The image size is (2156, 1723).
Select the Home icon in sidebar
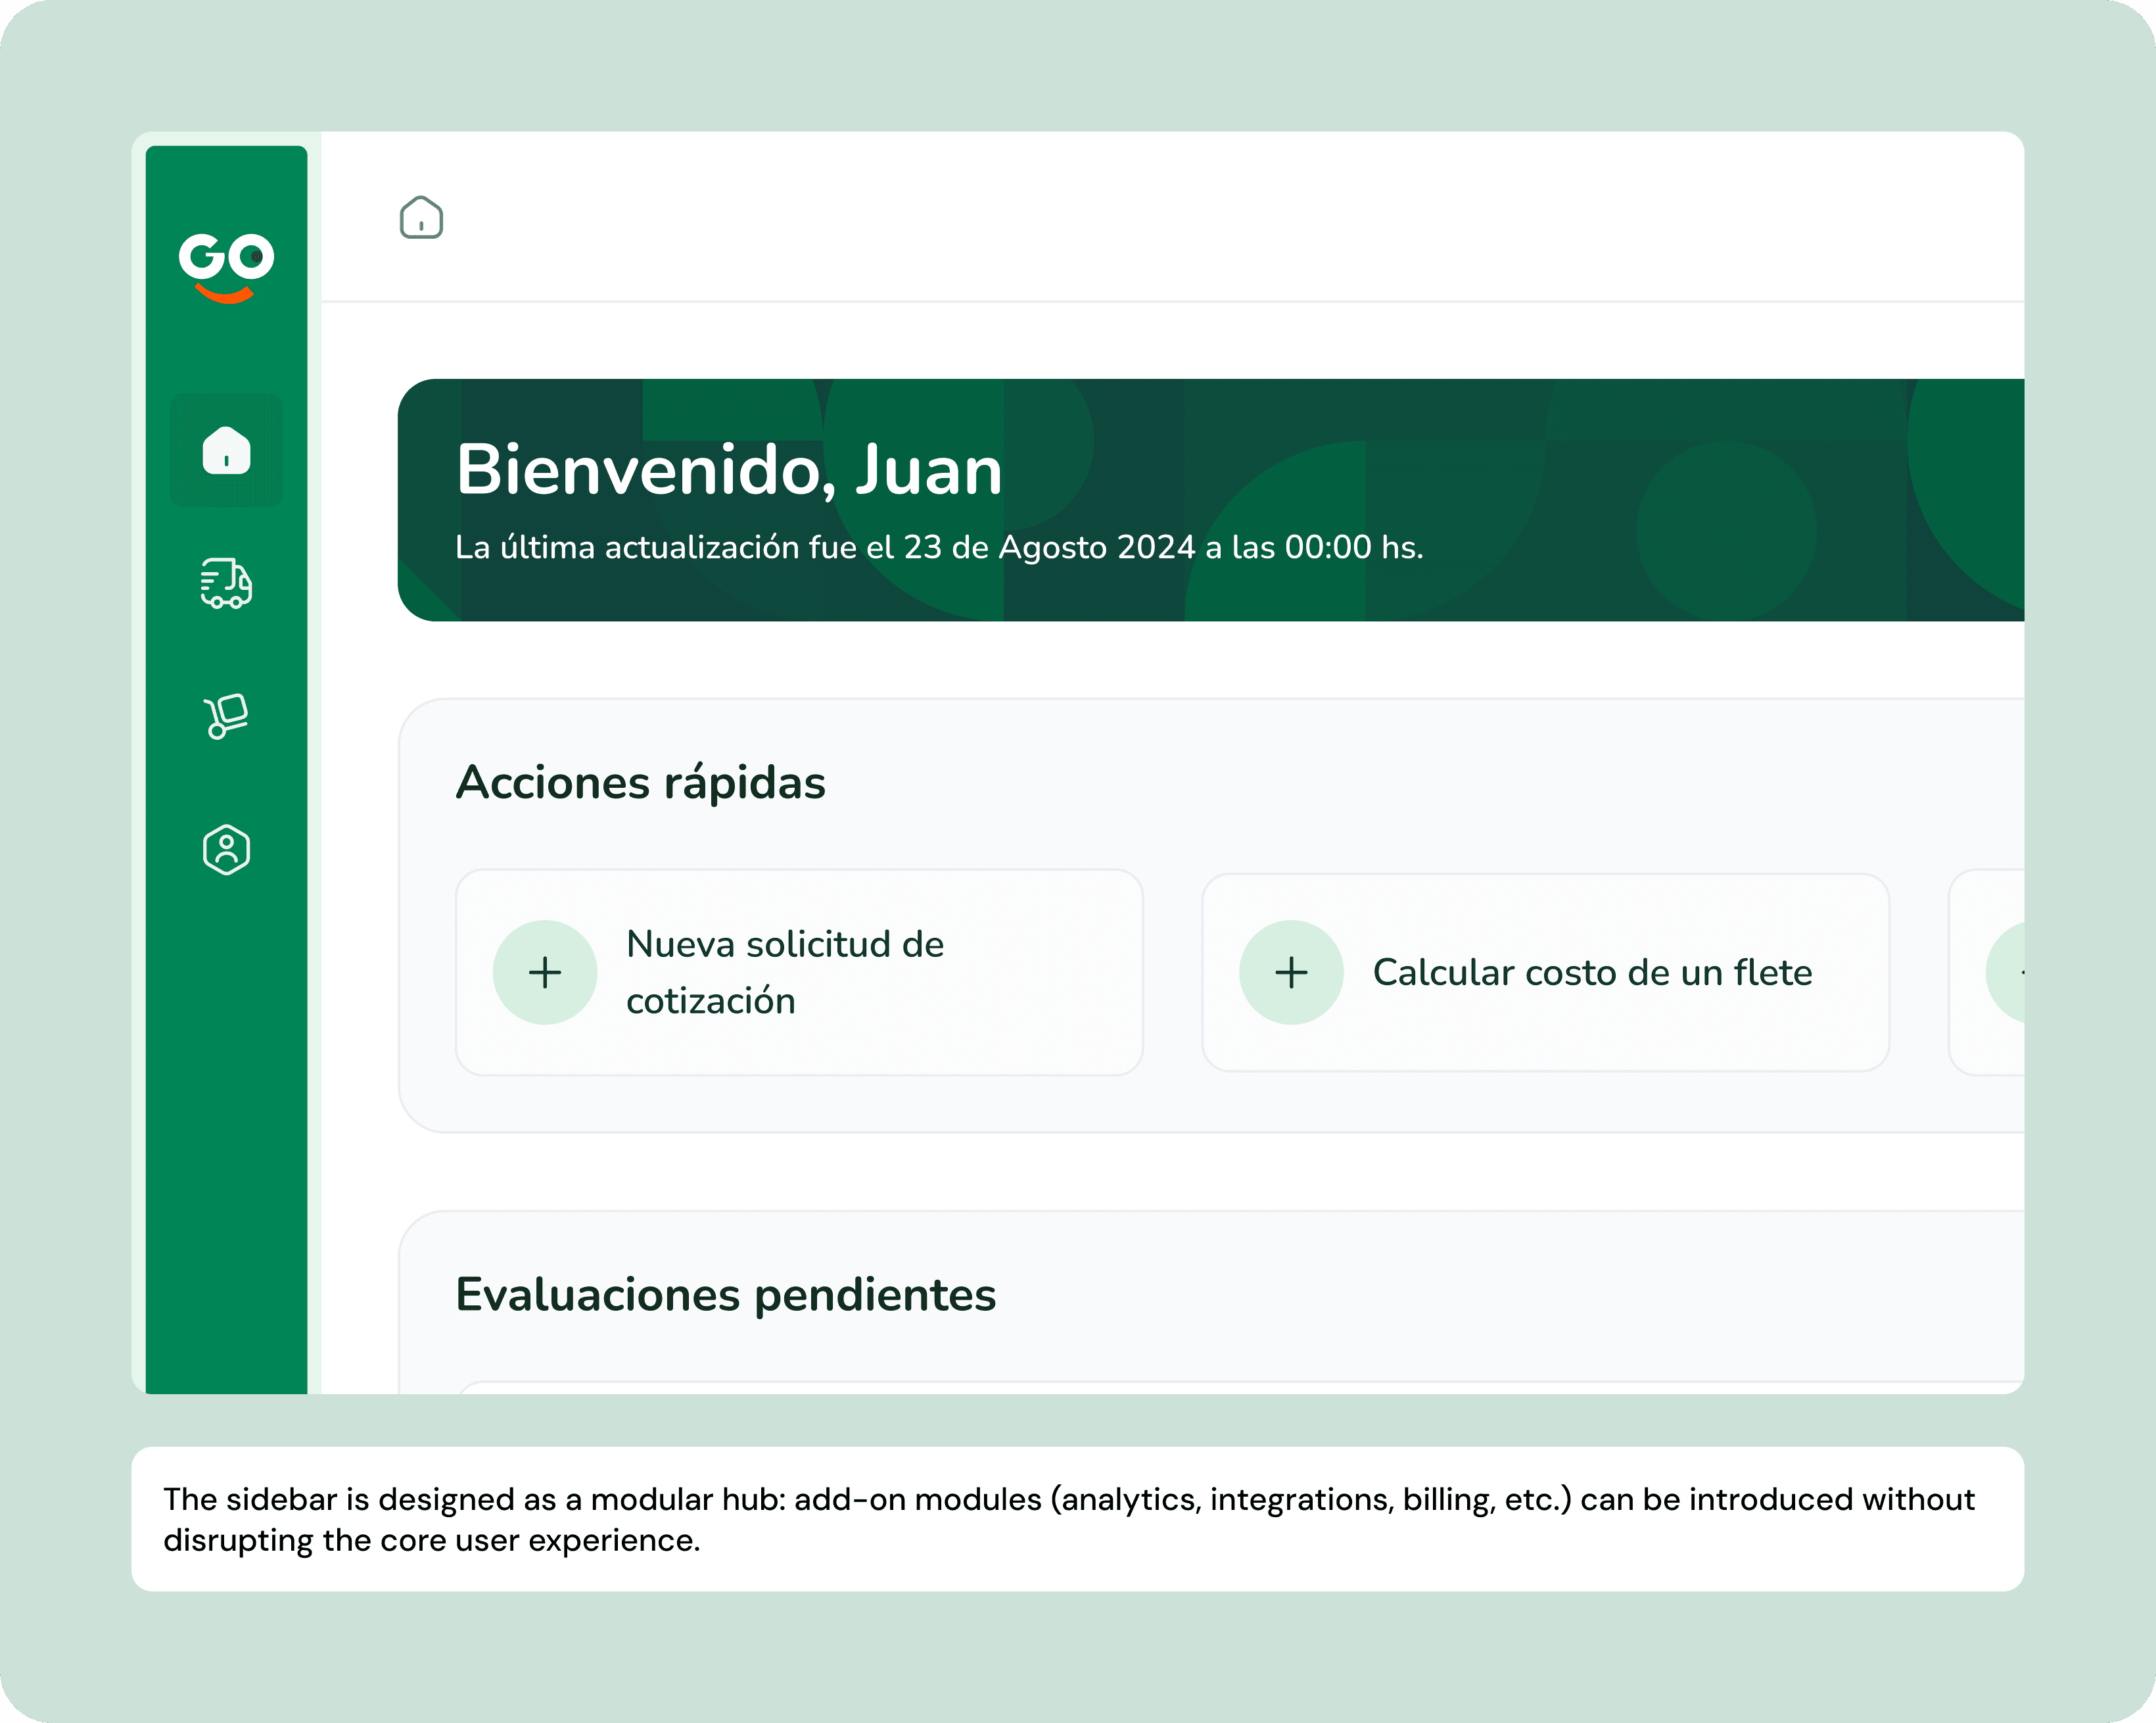[x=226, y=450]
